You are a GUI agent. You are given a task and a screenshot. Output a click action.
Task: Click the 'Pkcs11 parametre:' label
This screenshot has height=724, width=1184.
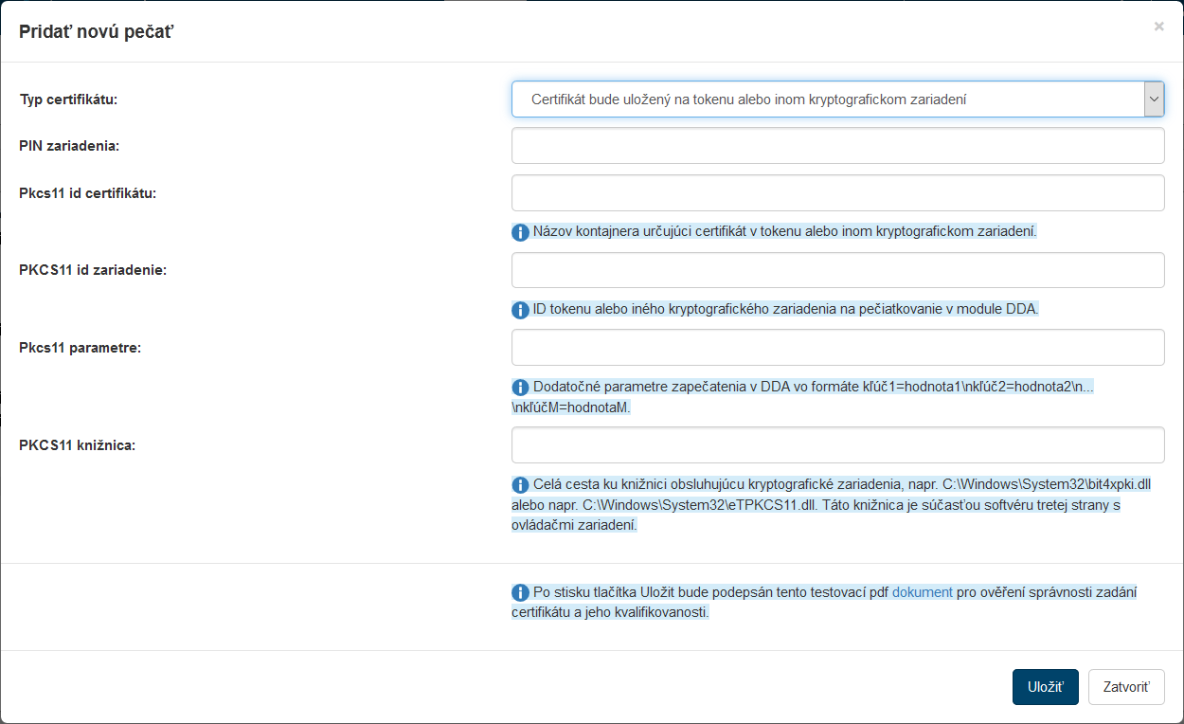[80, 348]
